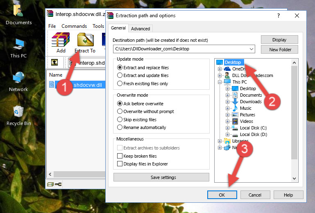Image resolution: width=315 pixels, height=213 pixels.
Task: Switch to the Advanced tab
Action: [141, 29]
